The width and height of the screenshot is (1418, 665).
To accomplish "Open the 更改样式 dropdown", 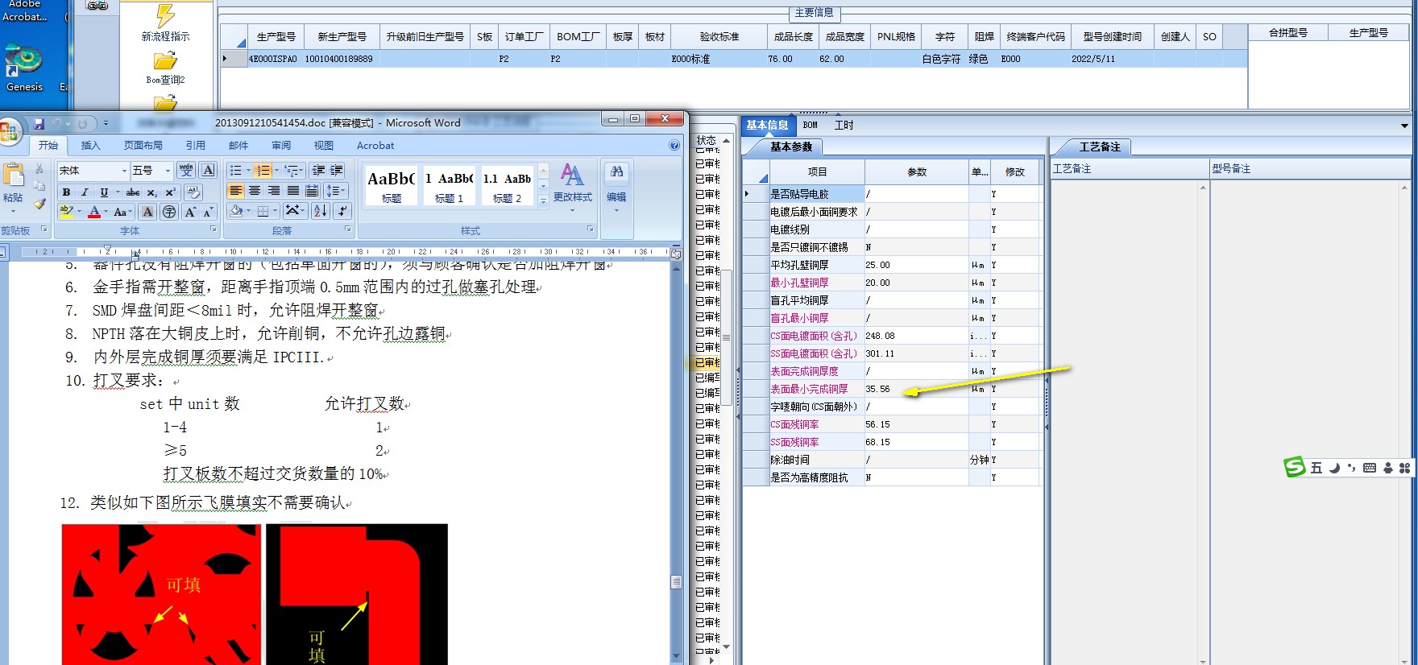I will (x=573, y=188).
